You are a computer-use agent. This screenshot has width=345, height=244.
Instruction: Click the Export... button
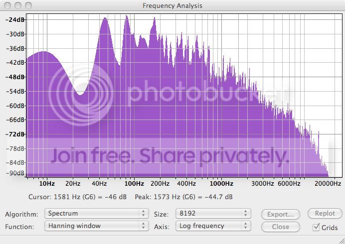coord(281,214)
